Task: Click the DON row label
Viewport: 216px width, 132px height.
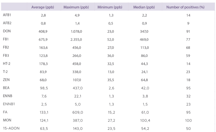Action: point(7,31)
